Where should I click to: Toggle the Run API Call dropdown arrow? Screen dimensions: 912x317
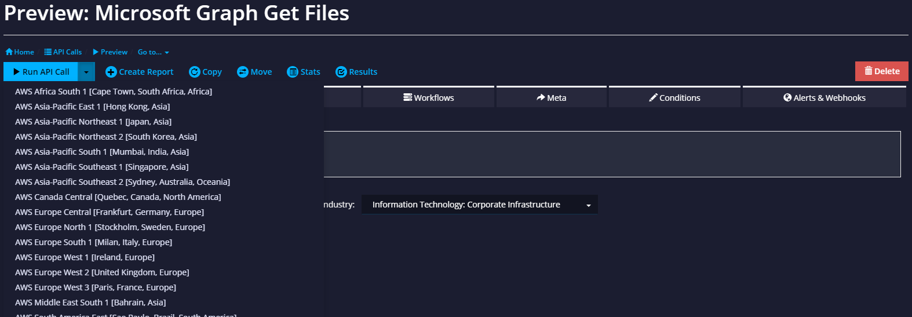(x=86, y=72)
